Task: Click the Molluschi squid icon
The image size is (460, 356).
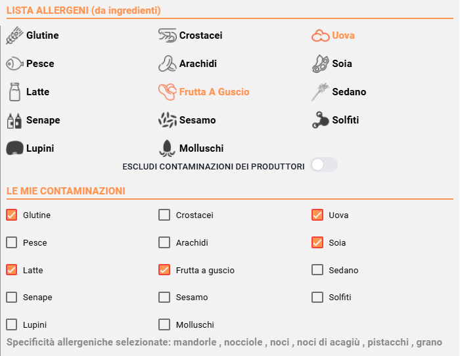Action: [x=167, y=148]
